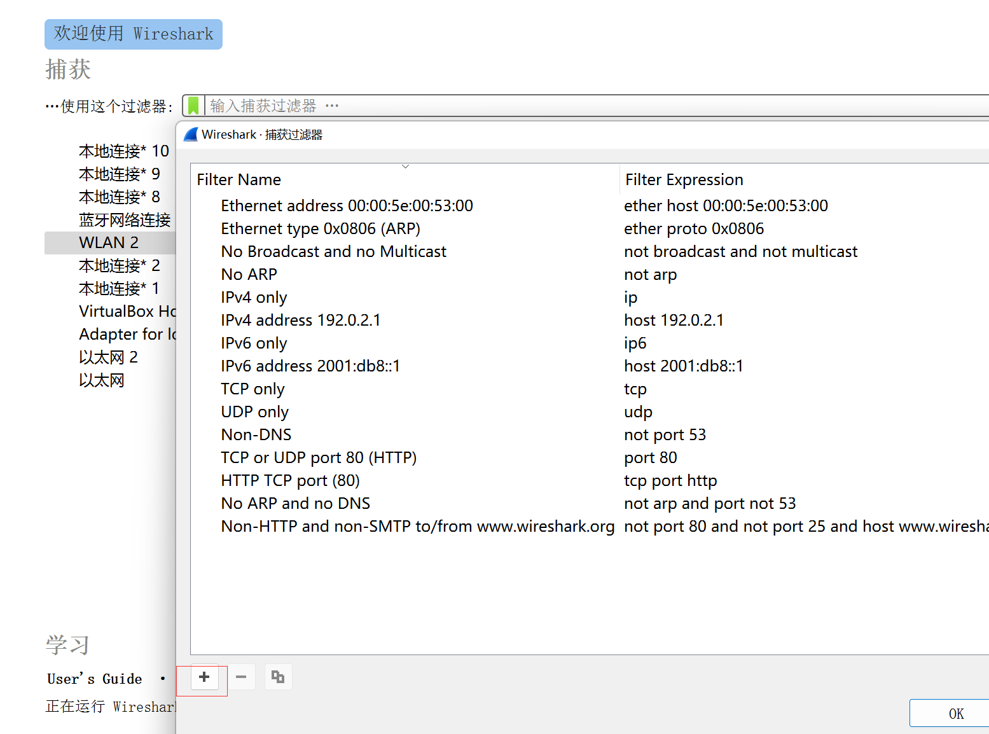Select the 本地连接* 9 interface
989x734 pixels.
120,174
